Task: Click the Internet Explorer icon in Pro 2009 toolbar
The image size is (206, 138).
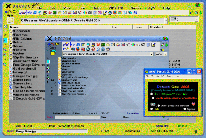Action: pos(78,45)
